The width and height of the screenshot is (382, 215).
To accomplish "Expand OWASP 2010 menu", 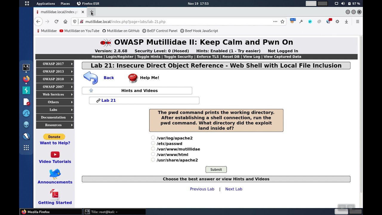I will (55, 79).
